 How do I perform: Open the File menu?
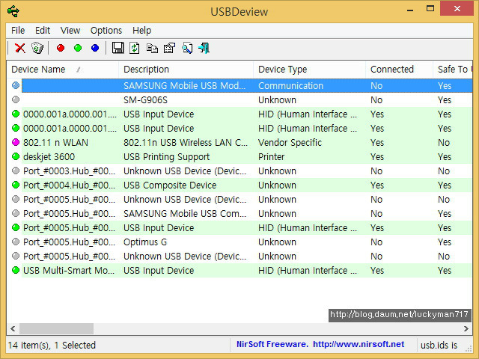pos(18,30)
